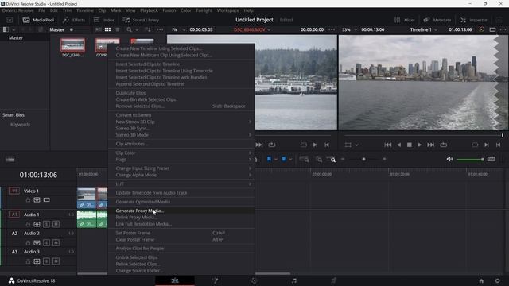
Task: Open the Sound Library panel
Action: point(141,20)
